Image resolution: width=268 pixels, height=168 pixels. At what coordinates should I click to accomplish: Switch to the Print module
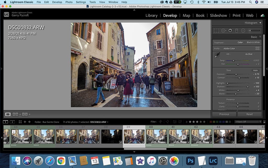click(236, 15)
